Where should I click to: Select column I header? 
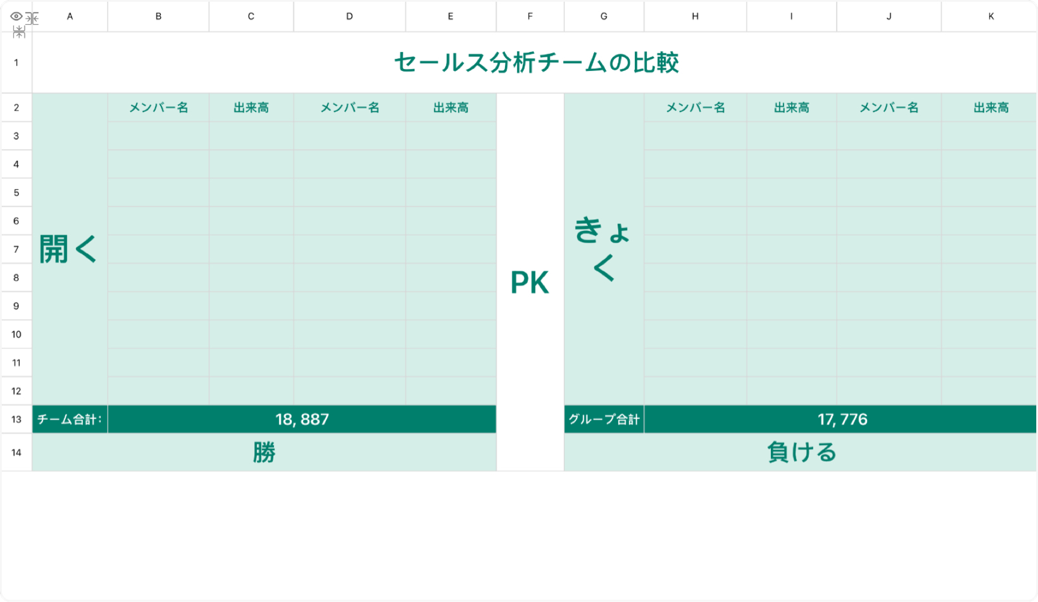coord(791,16)
